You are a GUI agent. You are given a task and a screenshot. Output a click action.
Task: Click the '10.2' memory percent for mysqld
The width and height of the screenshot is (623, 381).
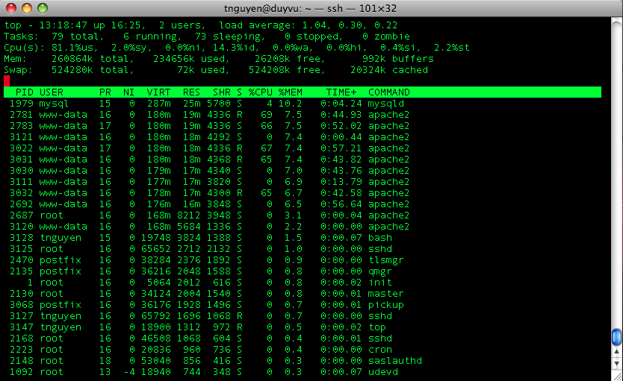[290, 104]
